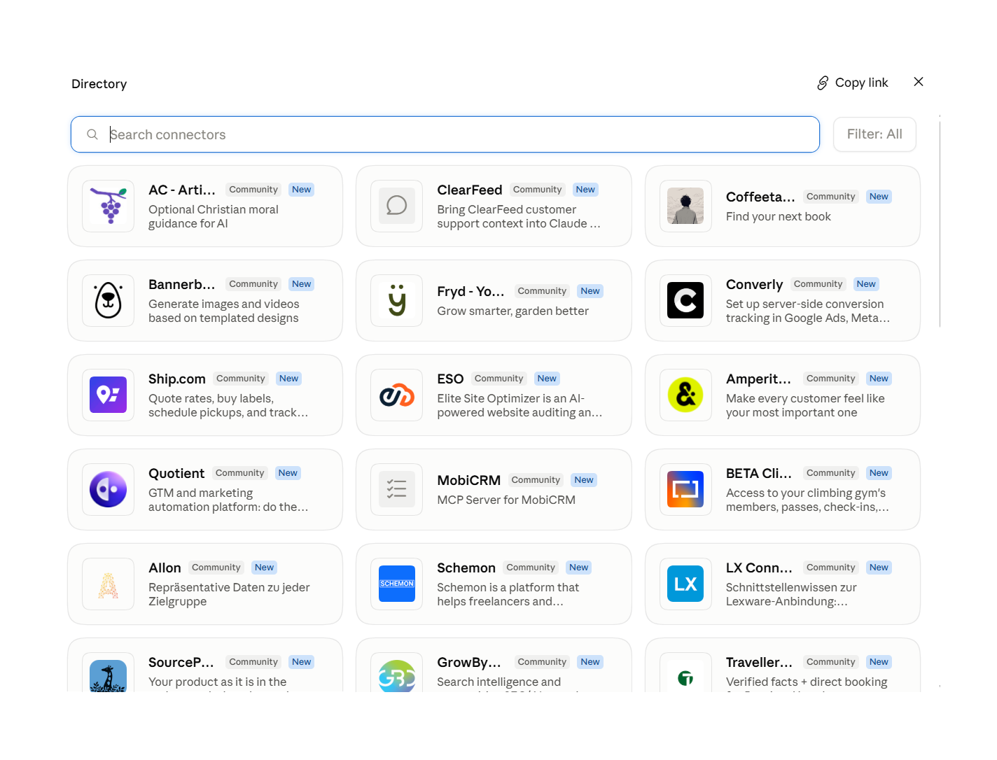Copy the directory link

(x=852, y=83)
